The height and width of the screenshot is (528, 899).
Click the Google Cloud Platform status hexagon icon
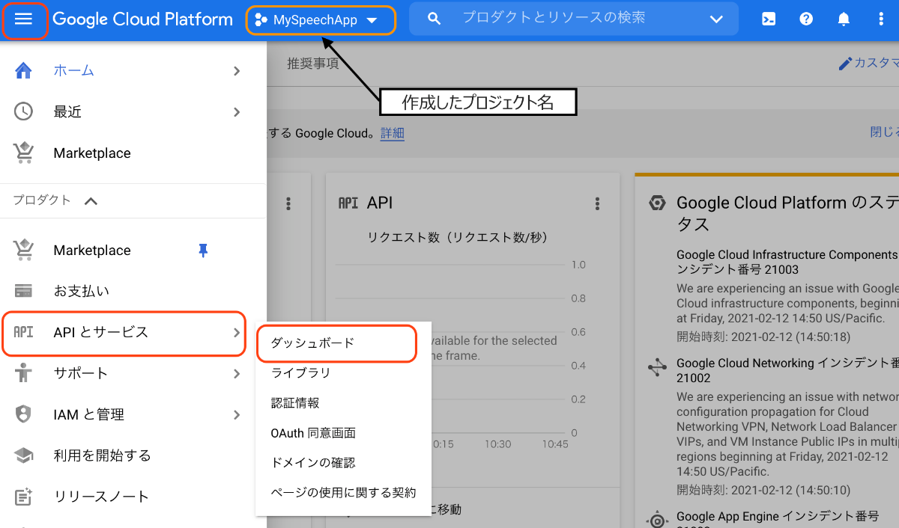tap(657, 203)
